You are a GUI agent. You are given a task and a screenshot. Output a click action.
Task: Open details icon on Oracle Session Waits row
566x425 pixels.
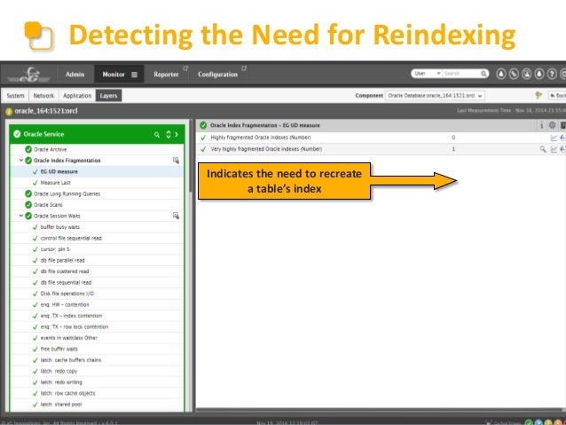coord(176,216)
